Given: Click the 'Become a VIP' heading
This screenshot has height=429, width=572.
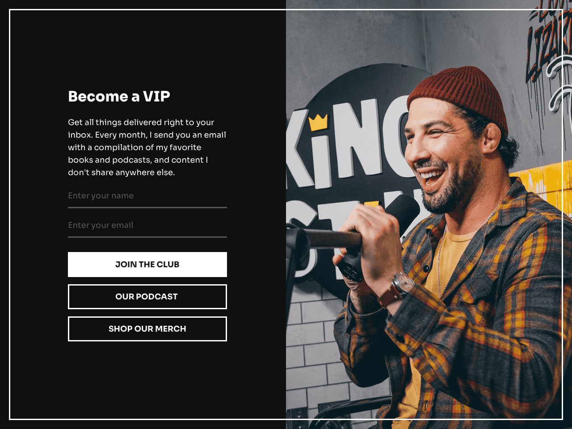Looking at the screenshot, I should (119, 97).
